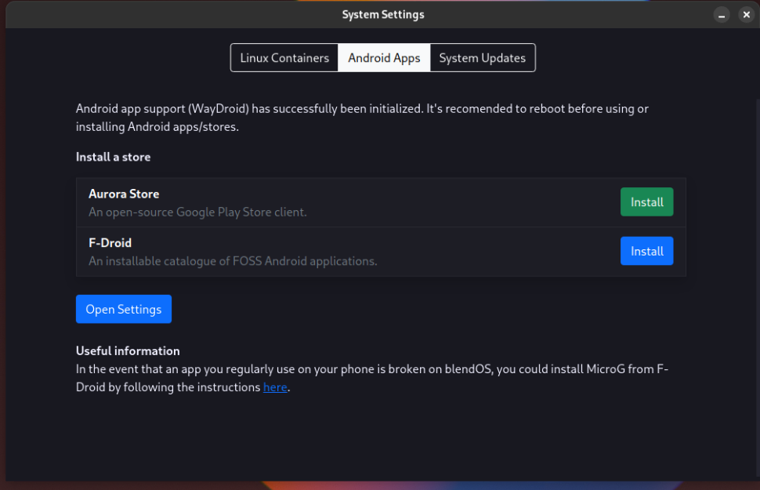The width and height of the screenshot is (760, 490).
Task: Minimize the System Settings window
Action: pyautogui.click(x=722, y=15)
